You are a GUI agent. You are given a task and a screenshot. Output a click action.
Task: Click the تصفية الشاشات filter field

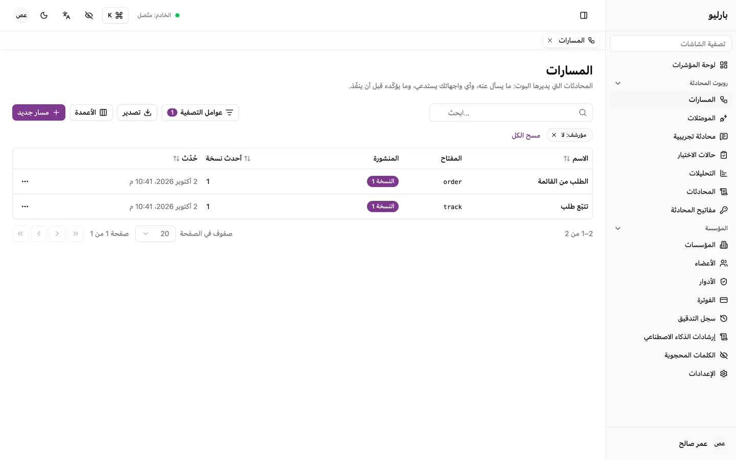[x=671, y=44]
